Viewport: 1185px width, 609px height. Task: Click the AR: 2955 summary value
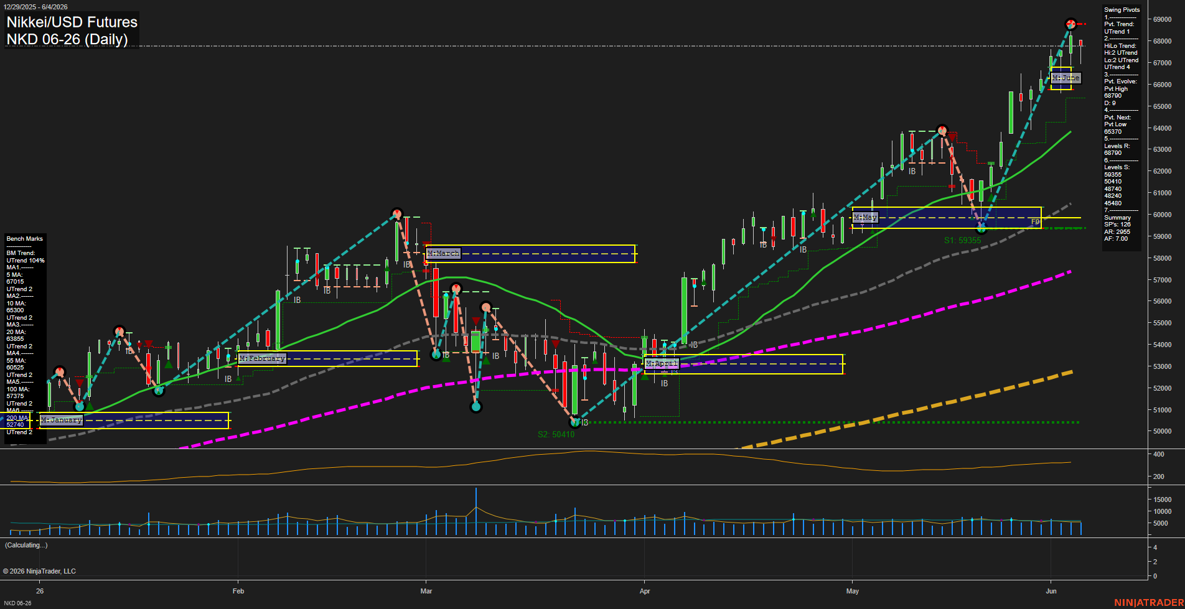pos(1117,232)
